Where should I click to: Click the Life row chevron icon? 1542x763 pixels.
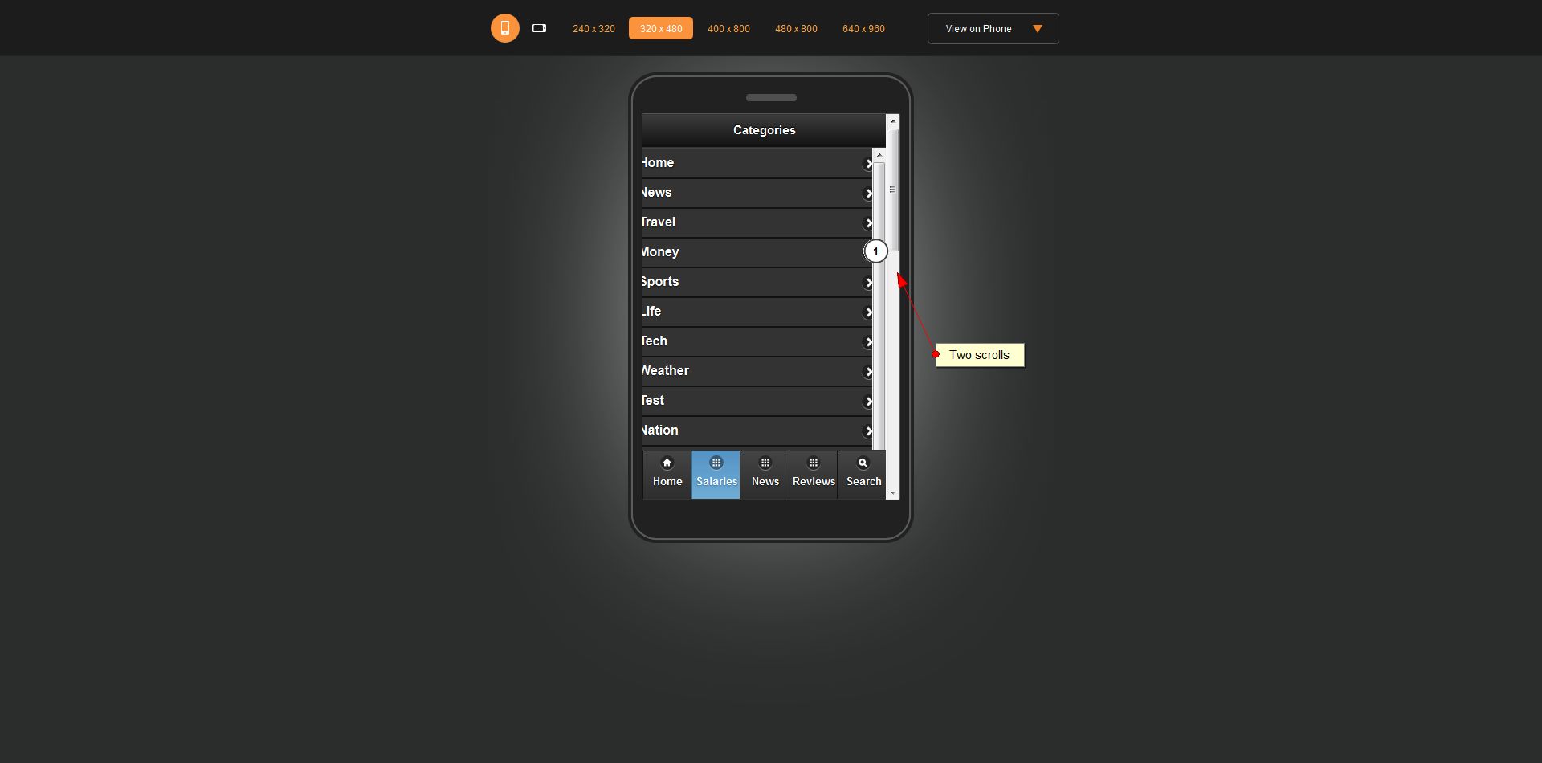coord(867,312)
